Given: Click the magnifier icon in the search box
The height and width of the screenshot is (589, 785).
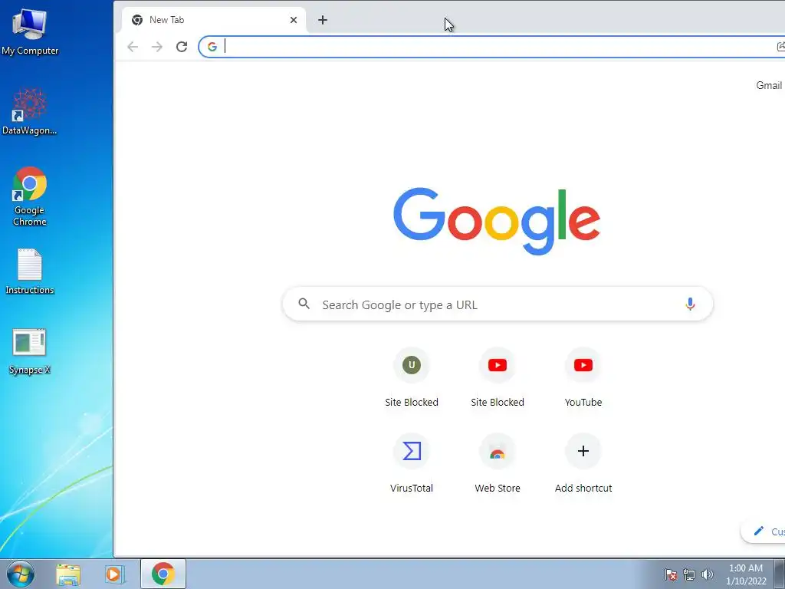Looking at the screenshot, I should (x=304, y=304).
